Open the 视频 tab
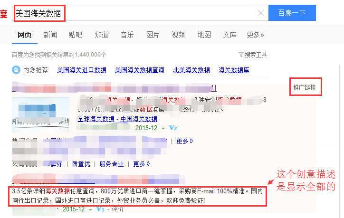Viewport: 344px width, 218px height. [178, 35]
